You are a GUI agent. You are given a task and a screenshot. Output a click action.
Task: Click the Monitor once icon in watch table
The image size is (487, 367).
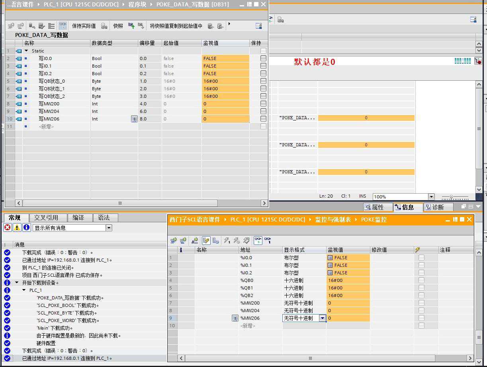(268, 241)
